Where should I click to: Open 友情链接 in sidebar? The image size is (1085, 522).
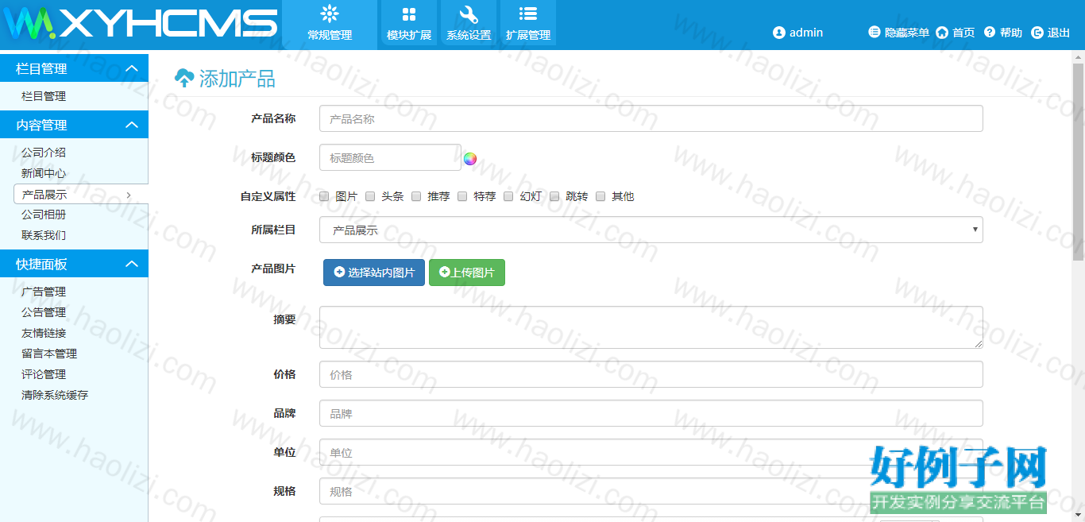tap(44, 333)
